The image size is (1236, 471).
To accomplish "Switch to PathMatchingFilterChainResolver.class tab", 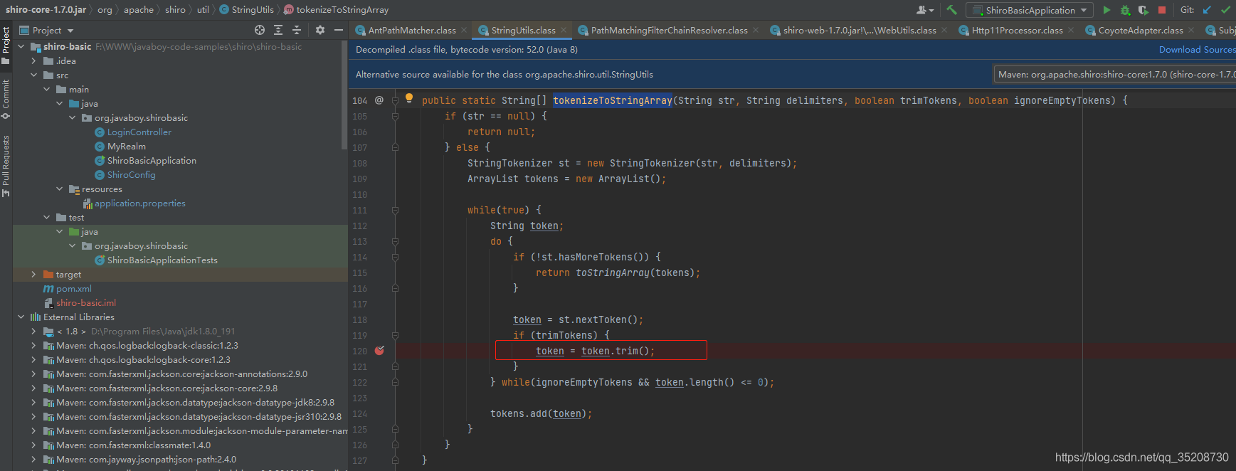I will (669, 30).
